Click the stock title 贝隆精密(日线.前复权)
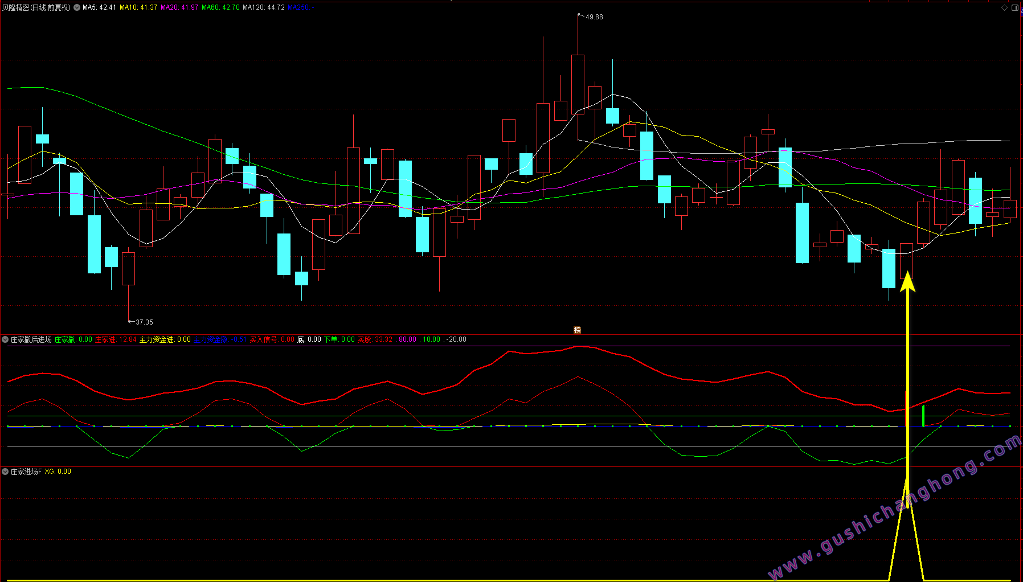This screenshot has height=582, width=1023. tap(36, 7)
